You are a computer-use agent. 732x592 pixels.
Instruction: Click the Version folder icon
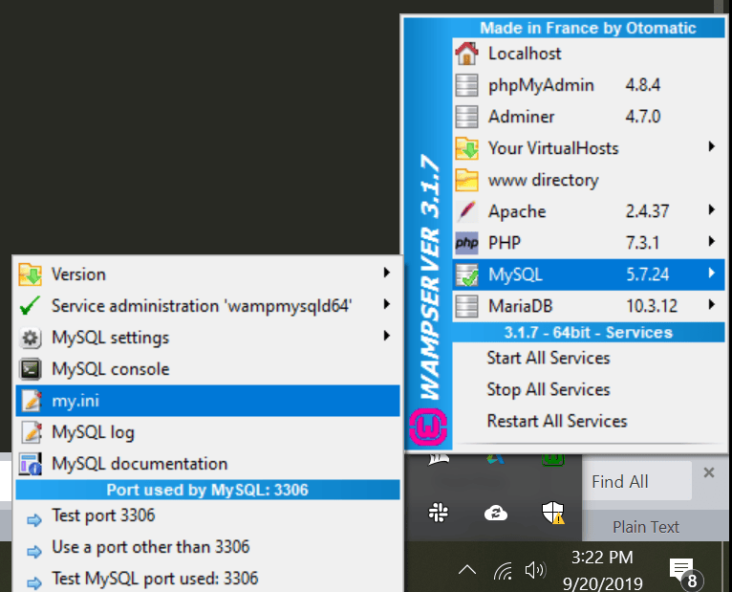pyautogui.click(x=31, y=274)
